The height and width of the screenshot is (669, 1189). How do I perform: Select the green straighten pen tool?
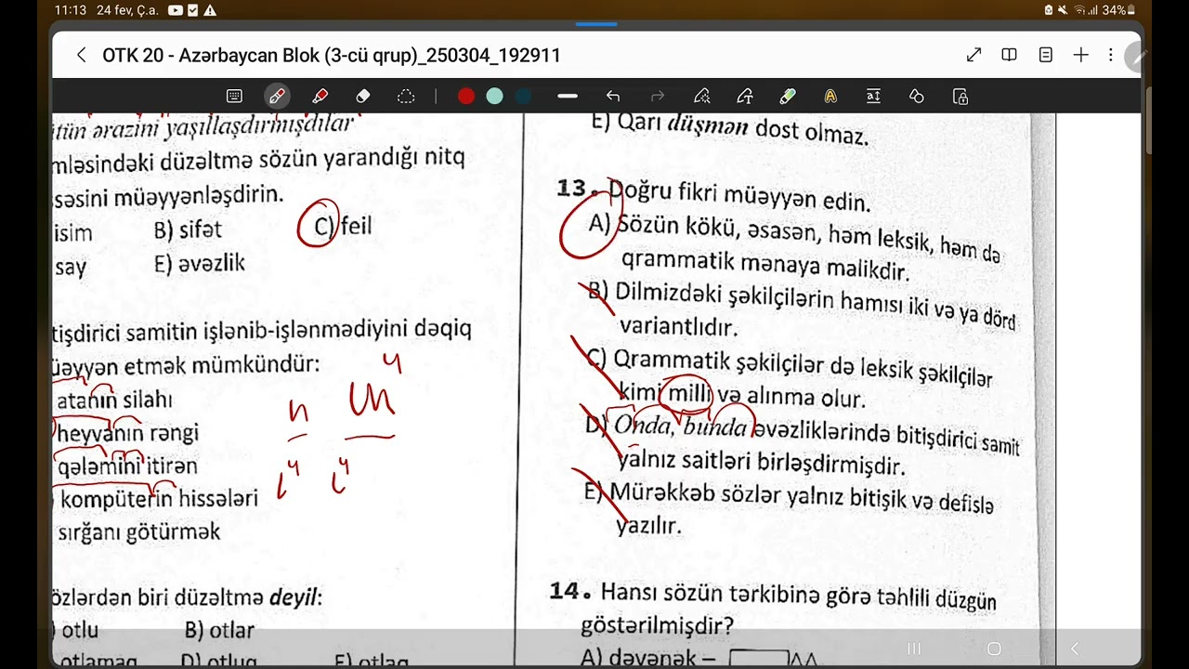click(788, 96)
